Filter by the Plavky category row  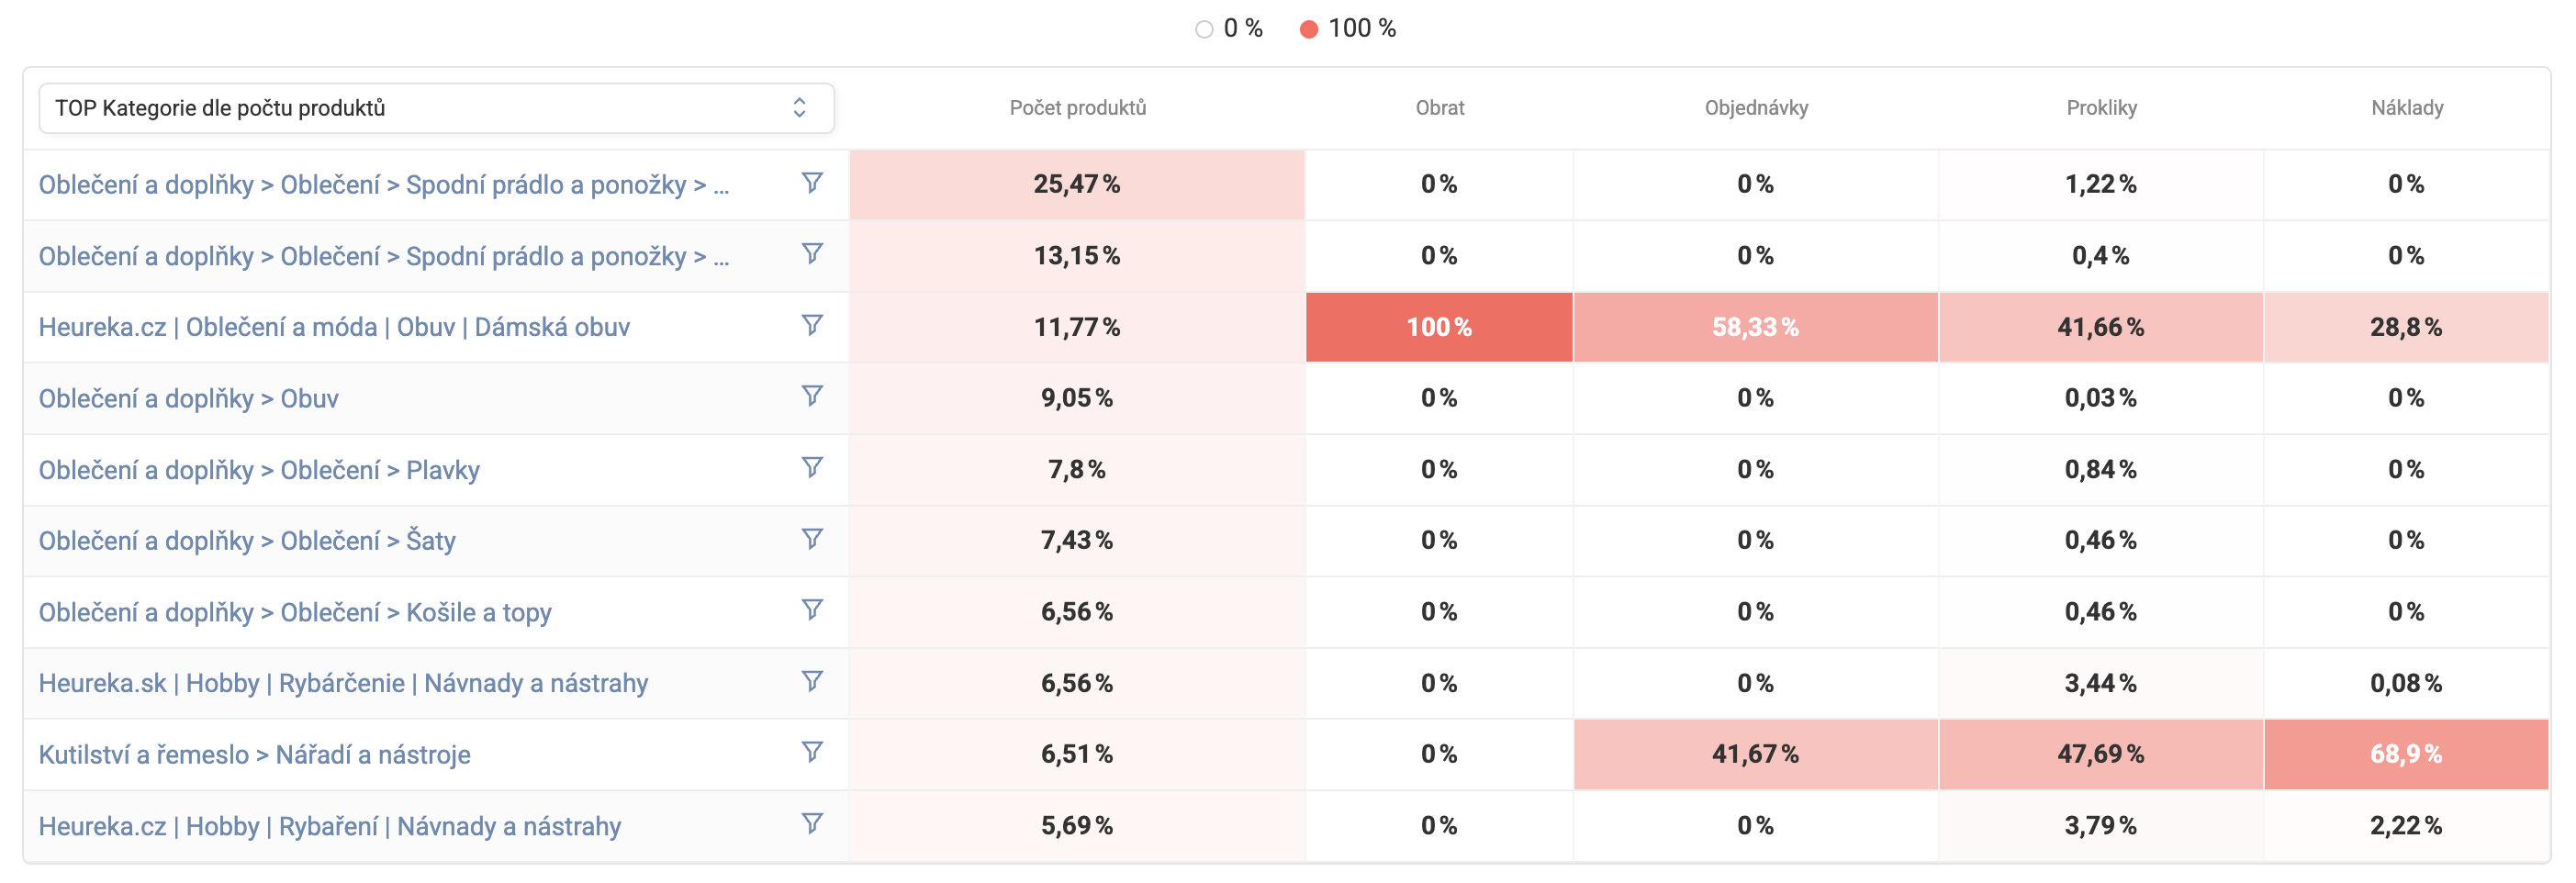point(812,468)
